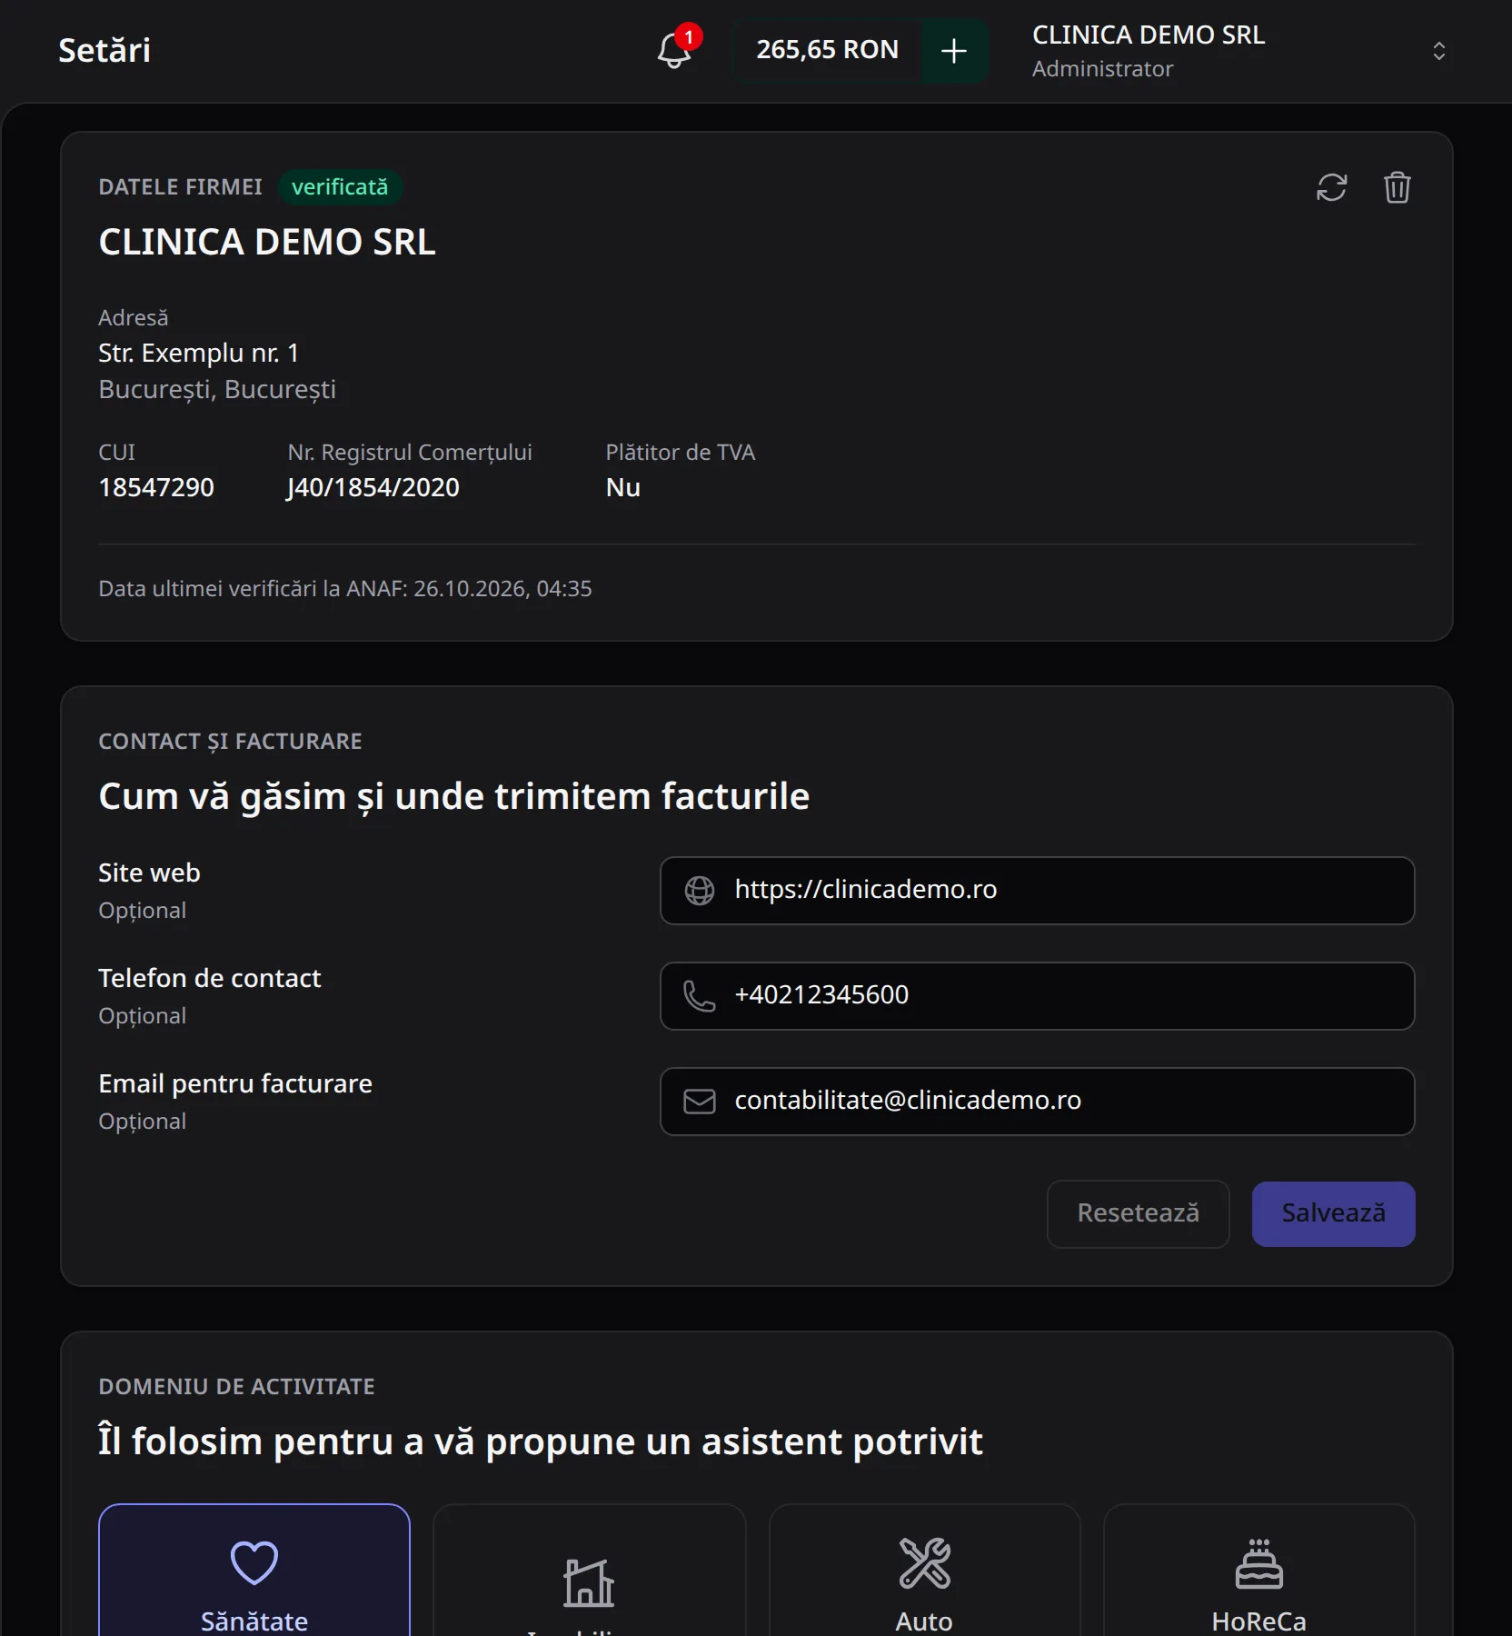The height and width of the screenshot is (1636, 1512).
Task: Select the Auto domain card
Action: (924, 1571)
